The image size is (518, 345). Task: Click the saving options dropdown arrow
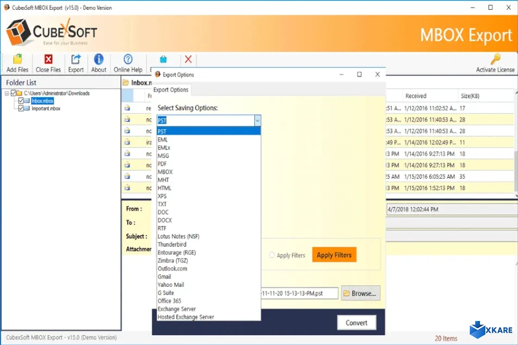pyautogui.click(x=257, y=121)
